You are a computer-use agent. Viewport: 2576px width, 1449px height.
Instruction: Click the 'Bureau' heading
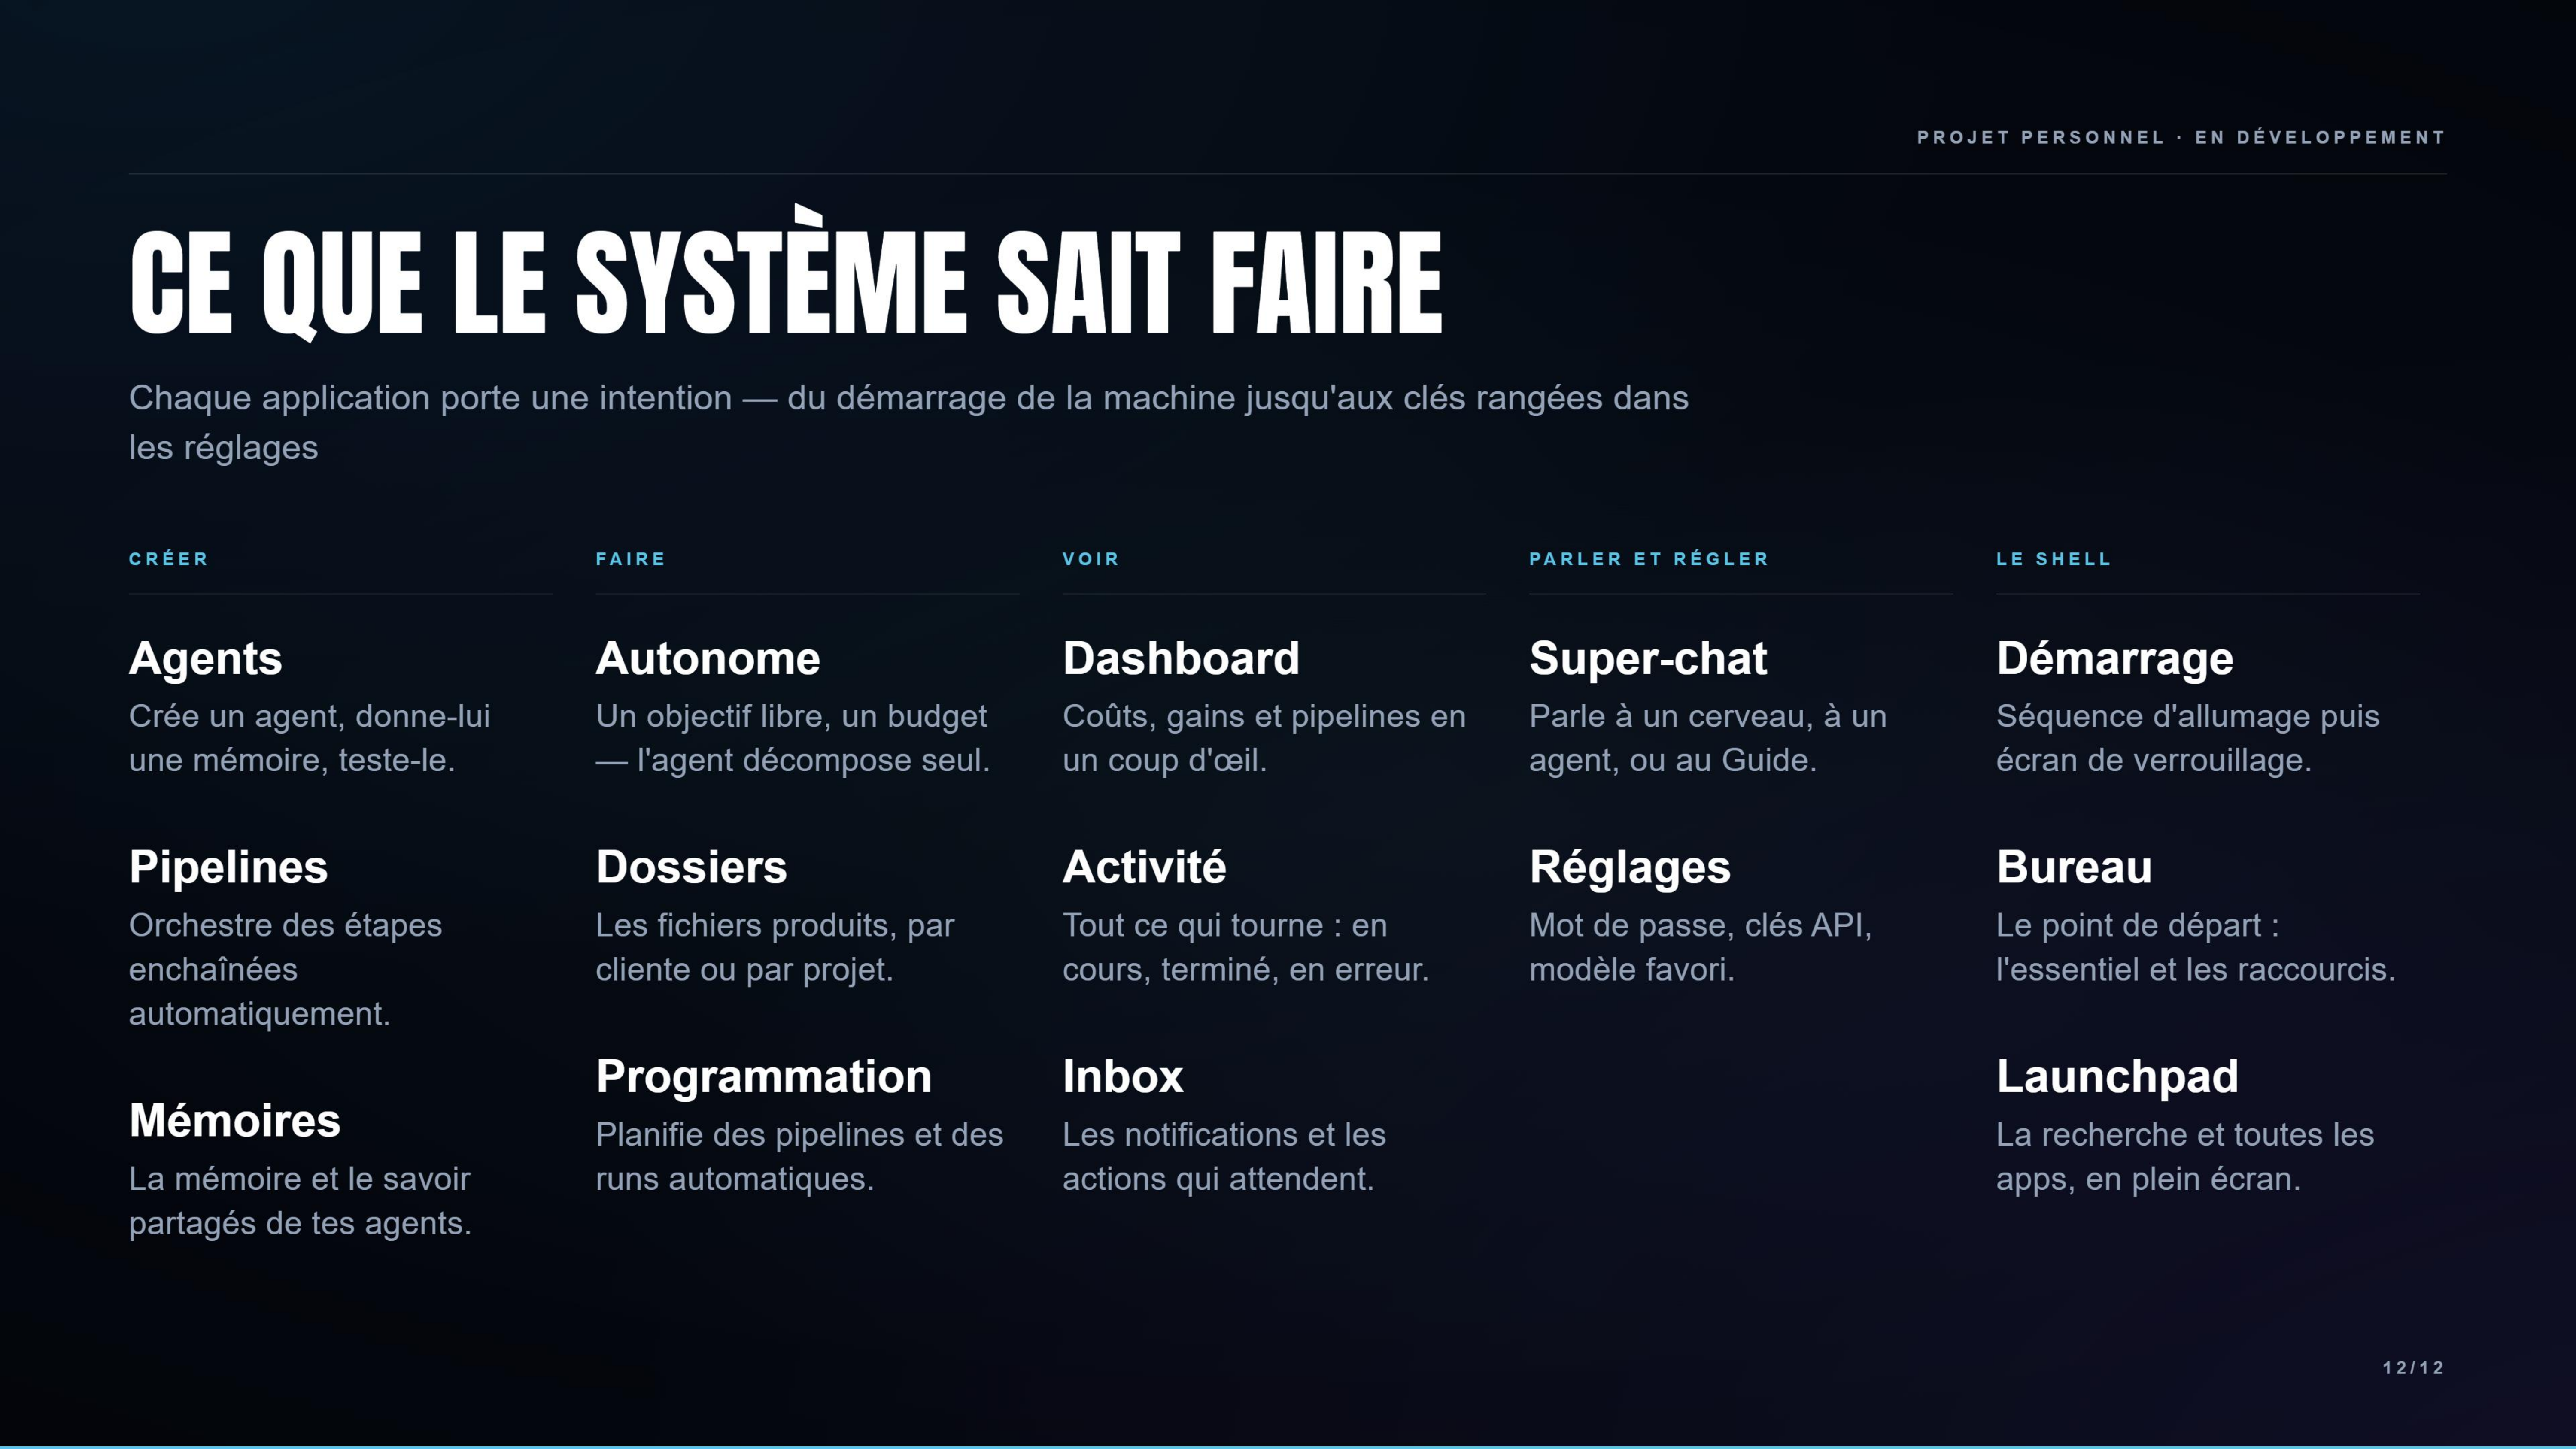[2074, 867]
